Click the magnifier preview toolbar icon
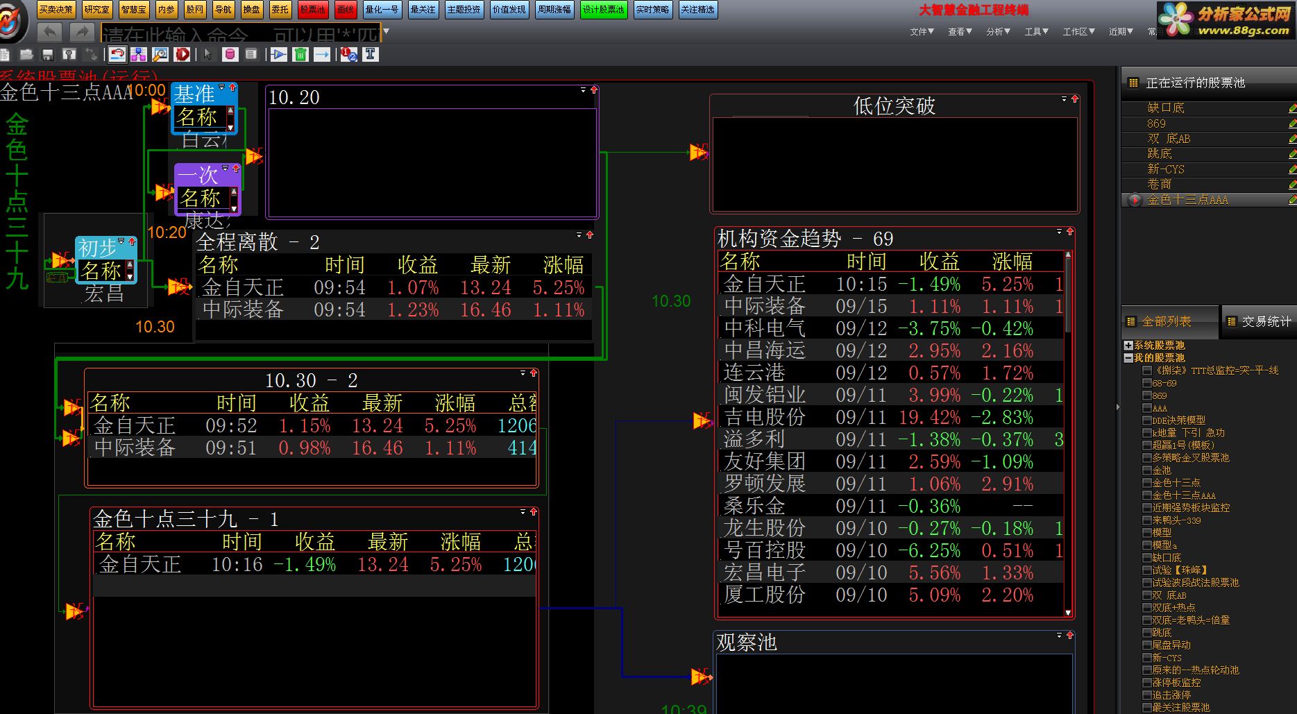The image size is (1297, 714). point(160,54)
